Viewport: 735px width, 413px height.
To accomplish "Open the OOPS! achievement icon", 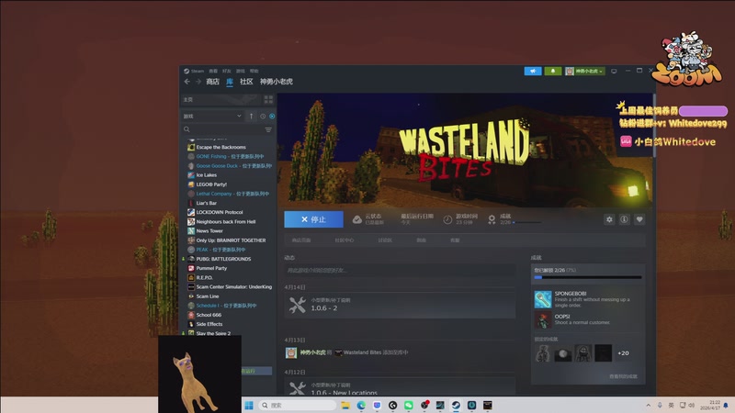I will pos(543,320).
